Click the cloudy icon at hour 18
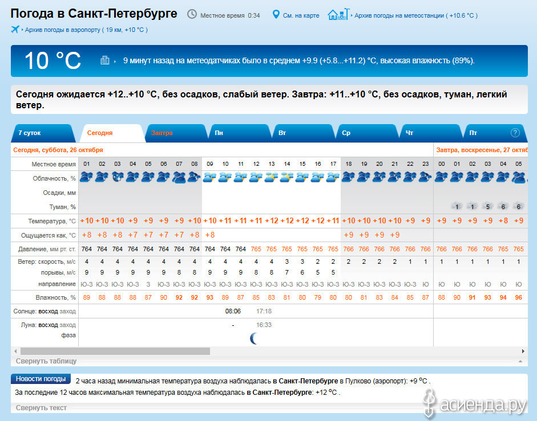Viewport: 537px width, 421px height. 348,177
